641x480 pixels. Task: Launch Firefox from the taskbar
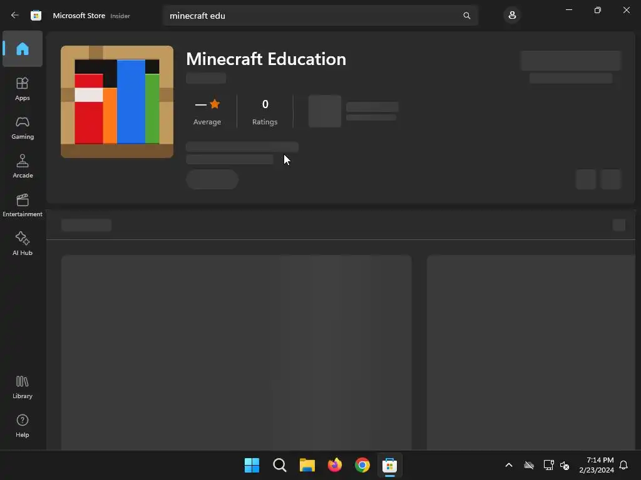[x=335, y=465]
